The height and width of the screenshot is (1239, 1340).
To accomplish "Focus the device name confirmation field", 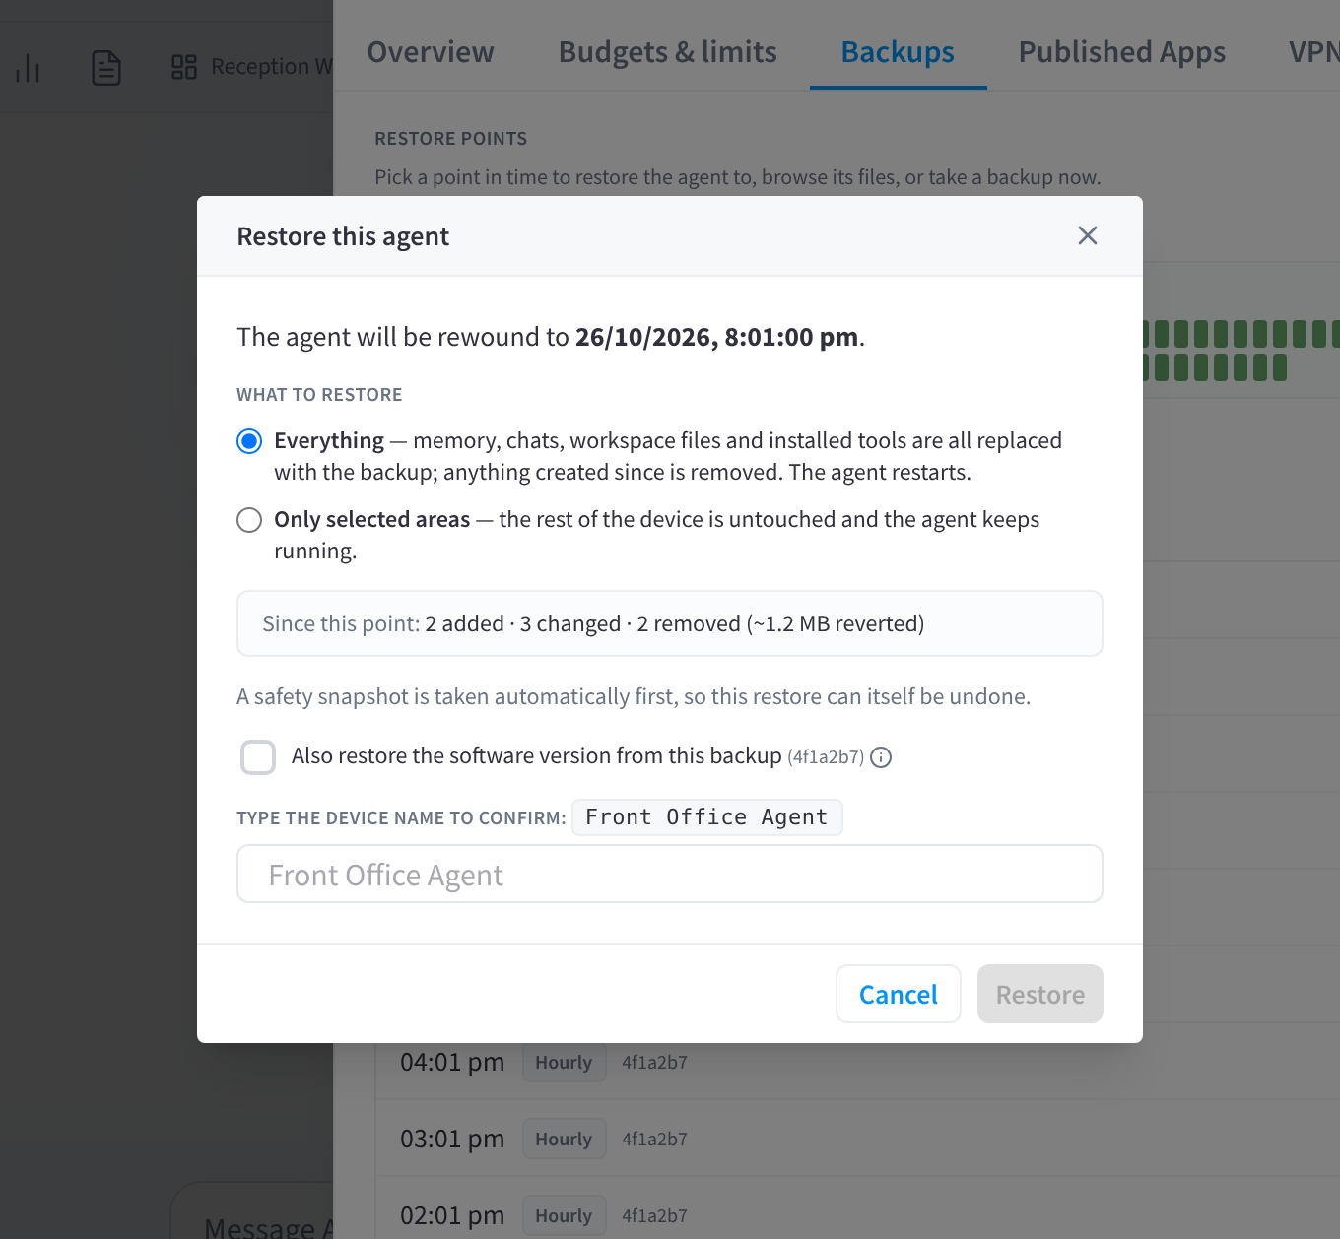I will (x=669, y=874).
